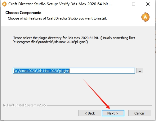The height and width of the screenshot is (121, 156).
Task: Click the red arrow annotation tip
Action: pyautogui.click(x=109, y=108)
